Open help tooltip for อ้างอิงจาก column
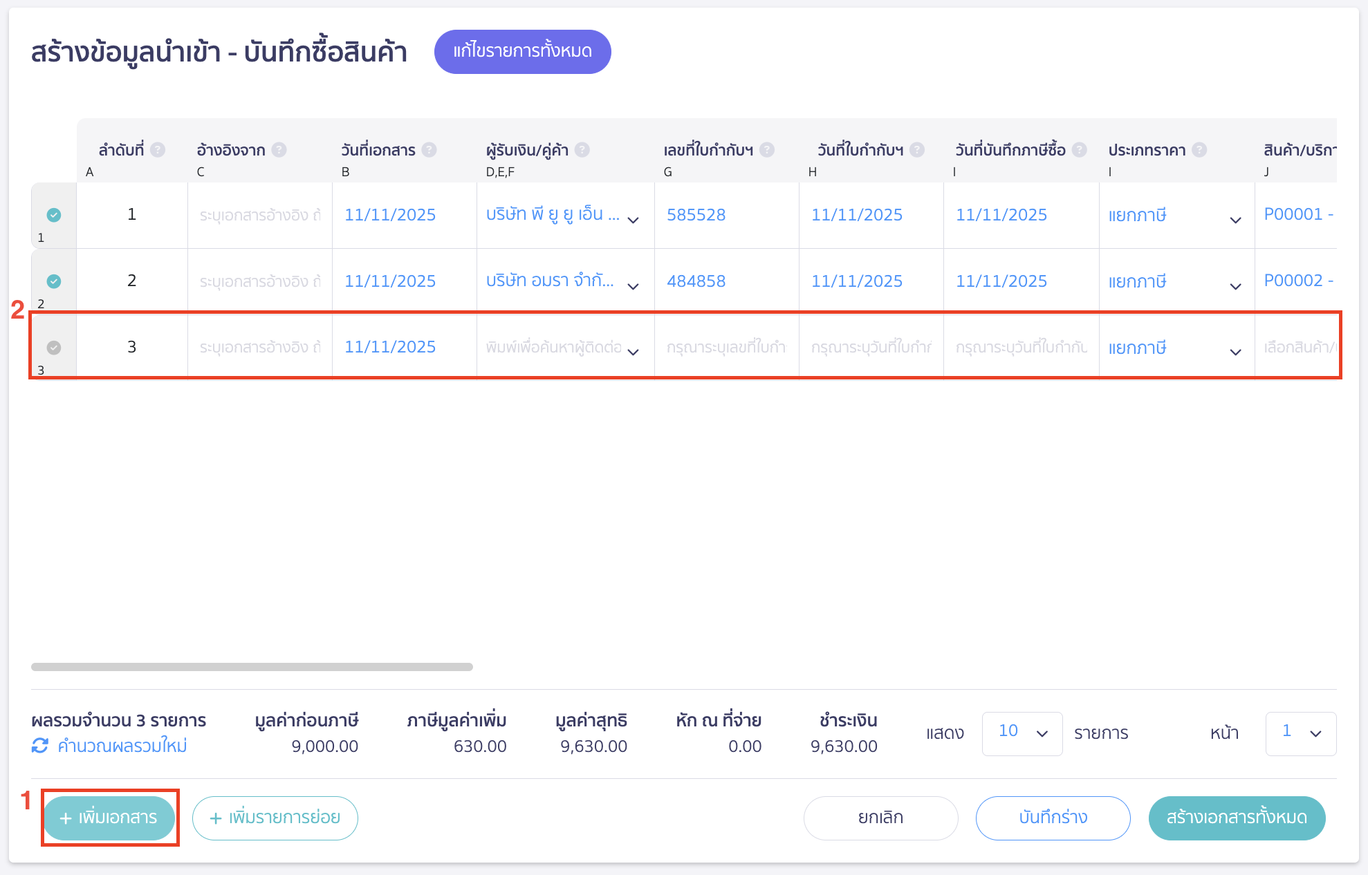This screenshot has height=875, width=1368. click(x=279, y=148)
